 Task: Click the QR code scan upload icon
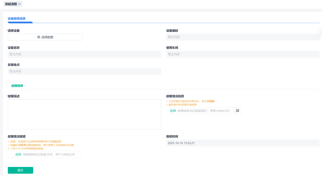coord(237,111)
